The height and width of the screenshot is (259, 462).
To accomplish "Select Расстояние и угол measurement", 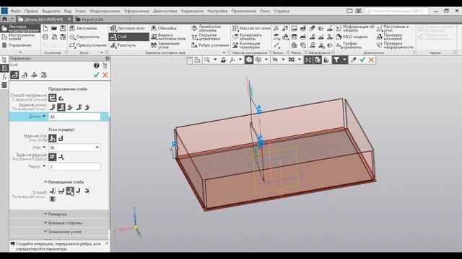I will click(x=393, y=28).
